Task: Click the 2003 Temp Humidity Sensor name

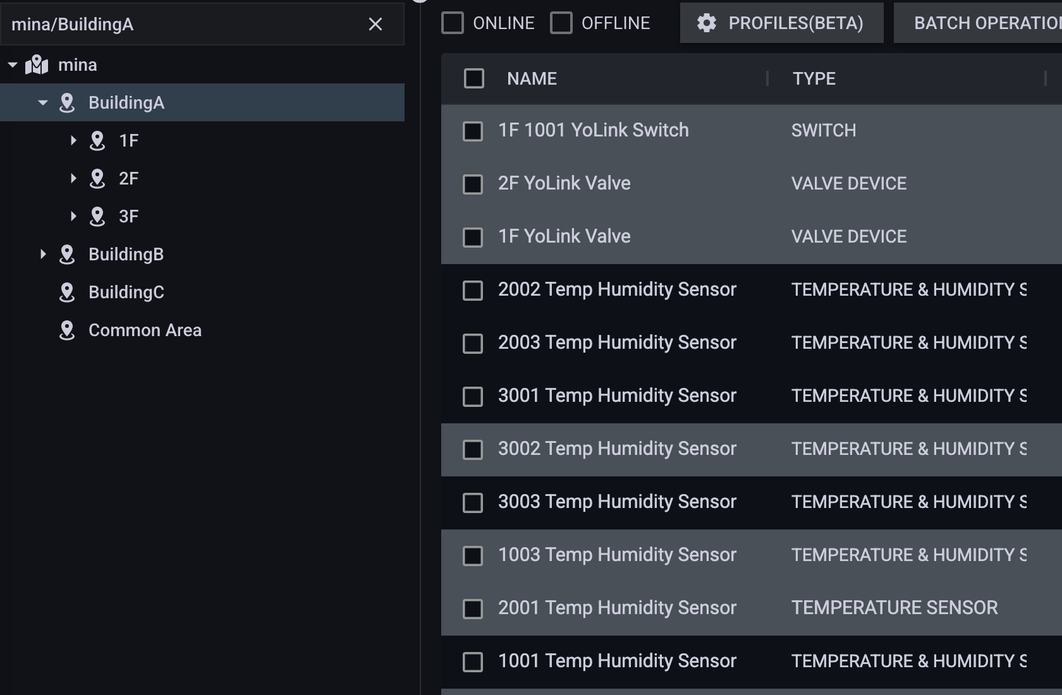Action: point(617,342)
